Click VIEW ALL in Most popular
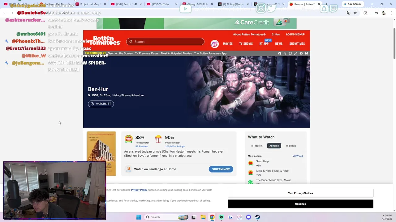This screenshot has width=396, height=222. click(298, 156)
